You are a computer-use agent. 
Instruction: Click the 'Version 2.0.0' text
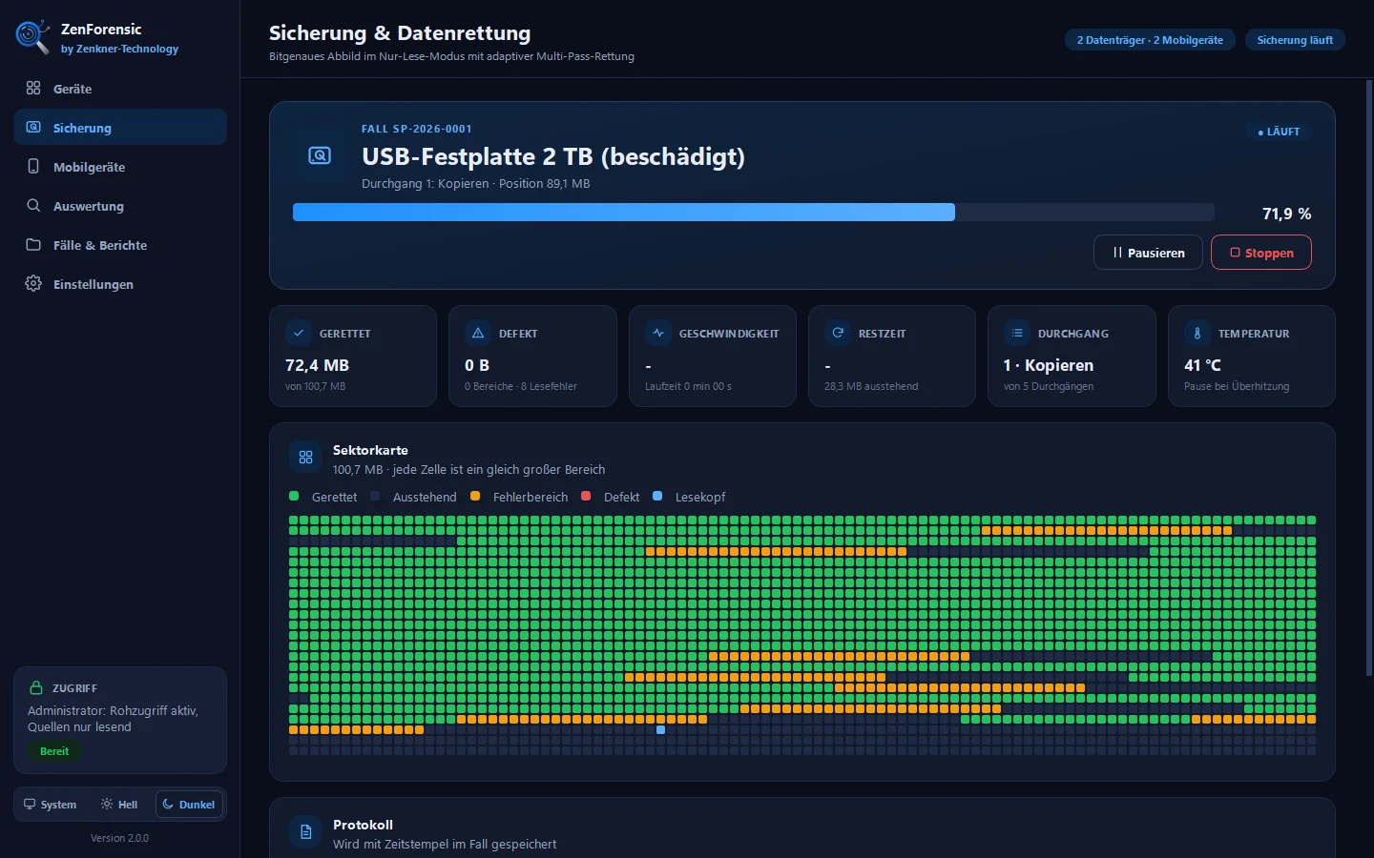click(x=119, y=838)
